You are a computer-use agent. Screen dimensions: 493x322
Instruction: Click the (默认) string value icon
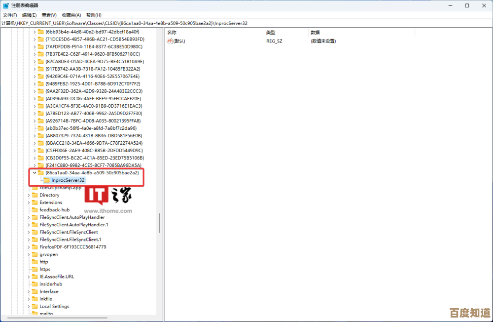170,41
